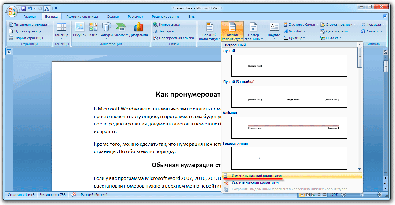Expand the Буквица drop cap menu

coord(294,38)
